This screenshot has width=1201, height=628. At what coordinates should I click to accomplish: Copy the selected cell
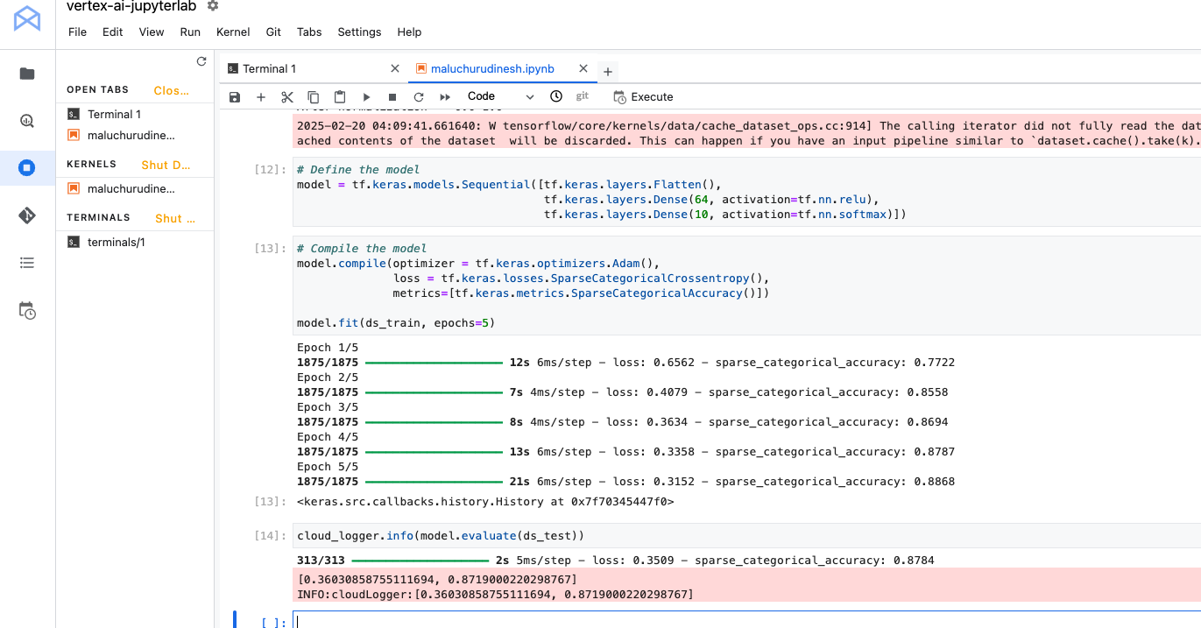tap(314, 97)
